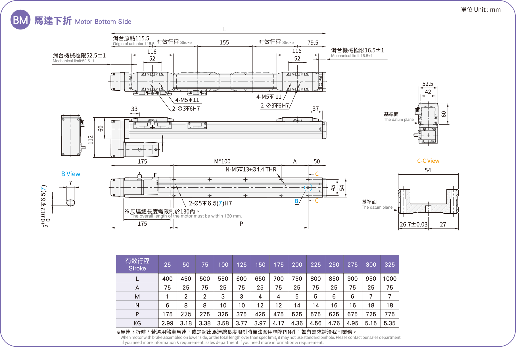This screenshot has width=516, height=347.
Task: Select the stroke 325 column header
Action: (x=389, y=265)
